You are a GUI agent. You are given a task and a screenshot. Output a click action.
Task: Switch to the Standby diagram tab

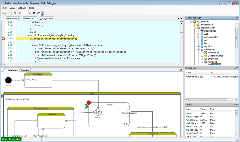[x=25, y=70]
